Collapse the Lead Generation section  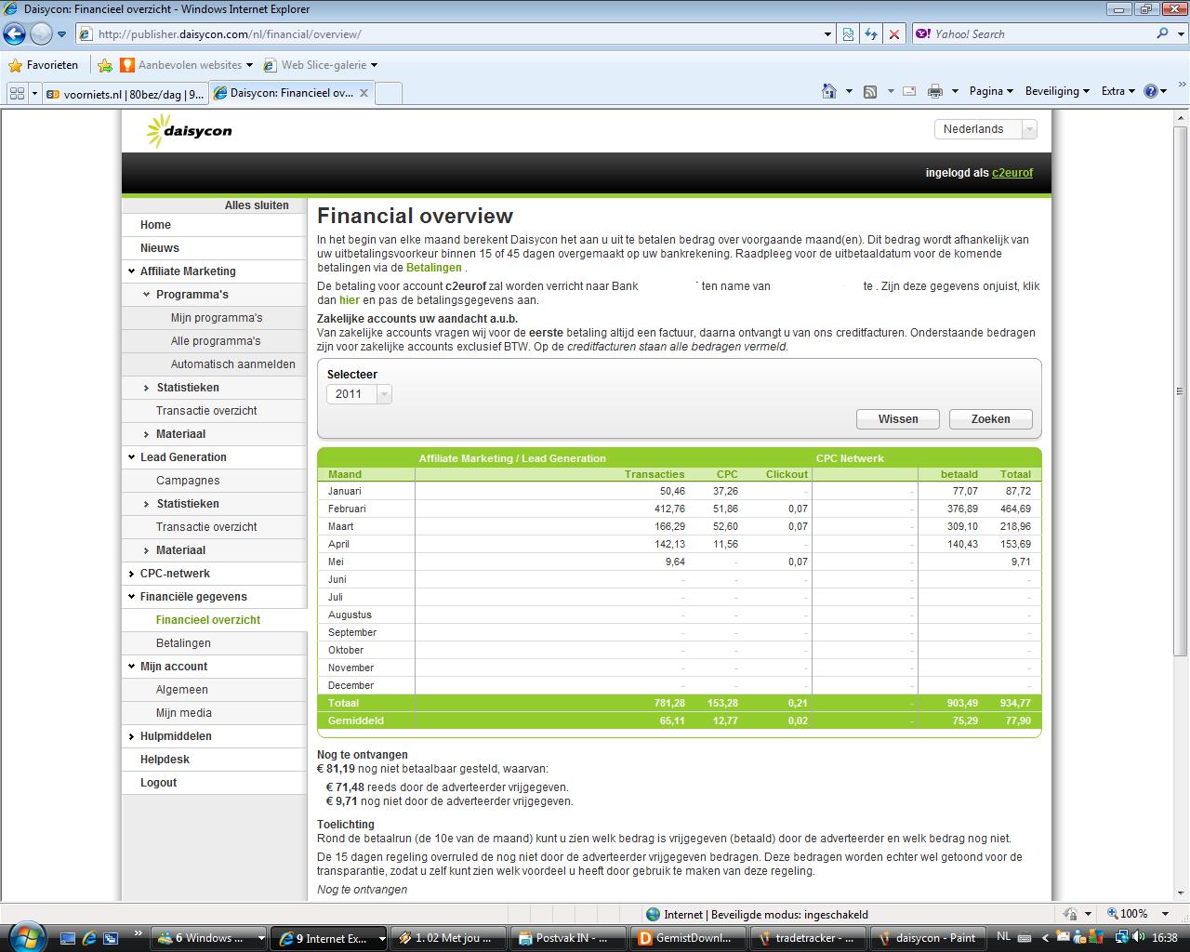(132, 457)
